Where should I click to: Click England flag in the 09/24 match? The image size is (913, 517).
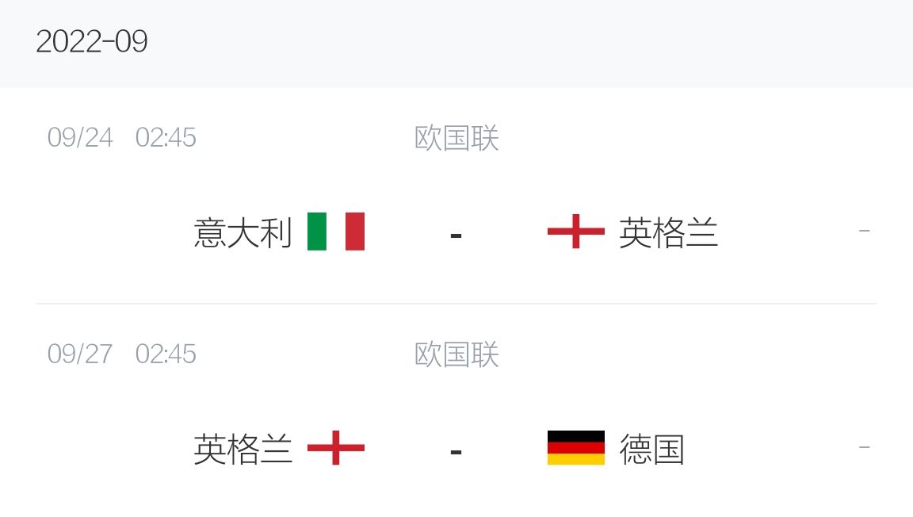click(576, 232)
